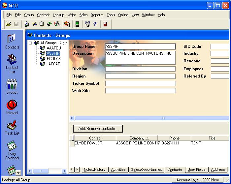
Task: Click the Contact column header
Action: (x=95, y=138)
